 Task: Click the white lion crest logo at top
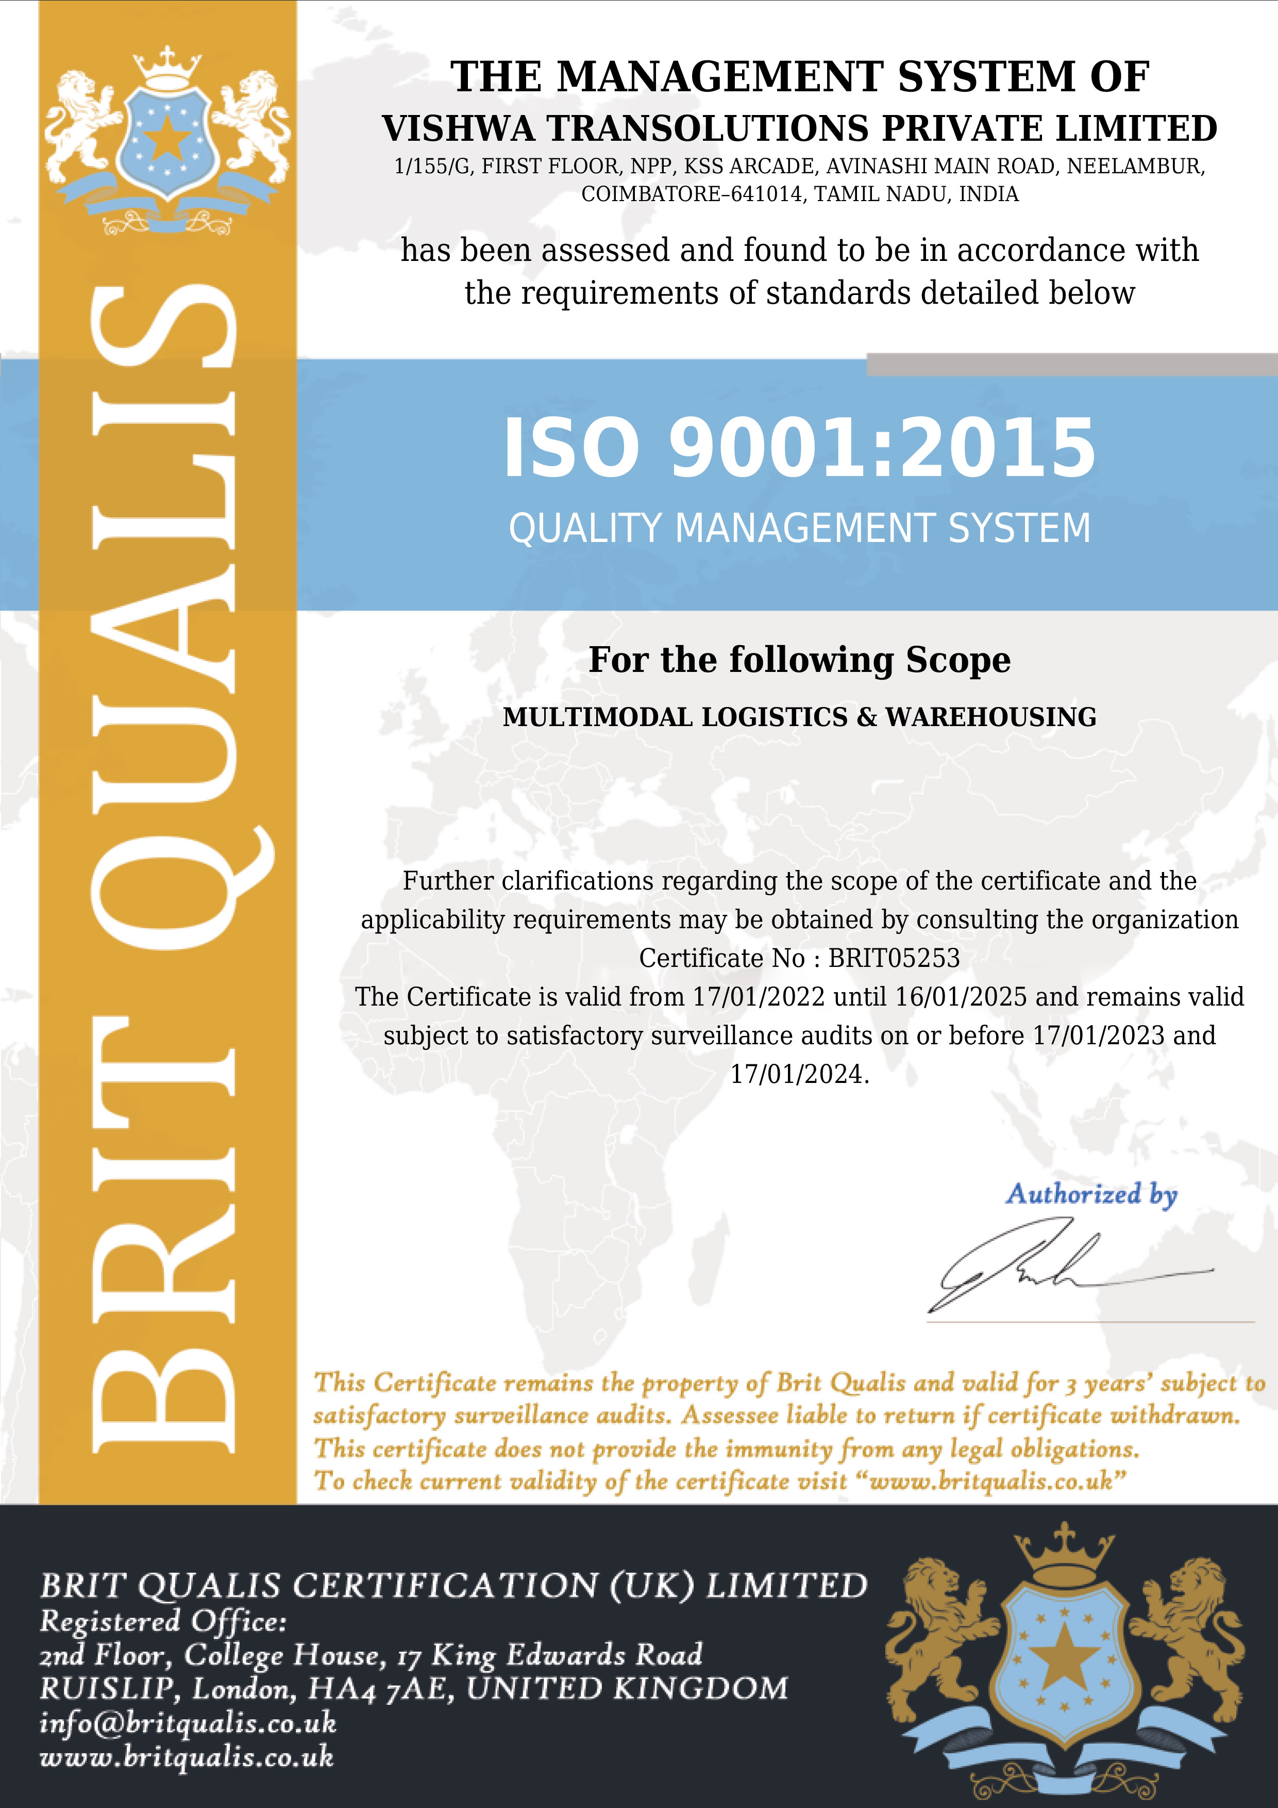[x=167, y=140]
